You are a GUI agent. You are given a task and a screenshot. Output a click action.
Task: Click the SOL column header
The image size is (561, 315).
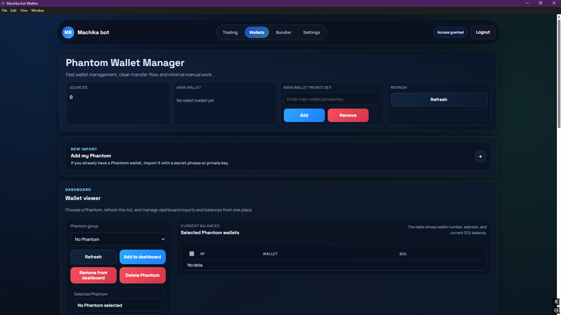[x=403, y=254]
